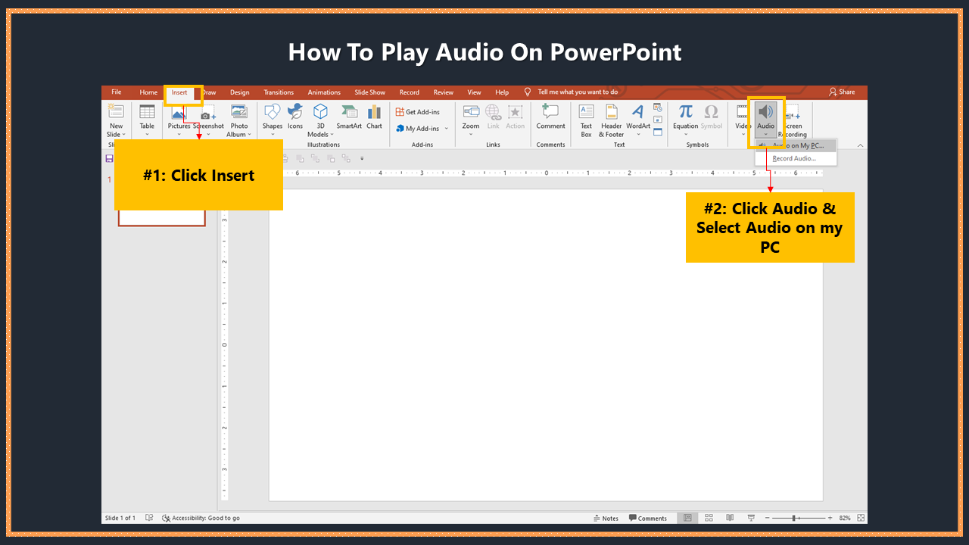Click the 3D Models icon
The width and height of the screenshot is (969, 545).
321,112
